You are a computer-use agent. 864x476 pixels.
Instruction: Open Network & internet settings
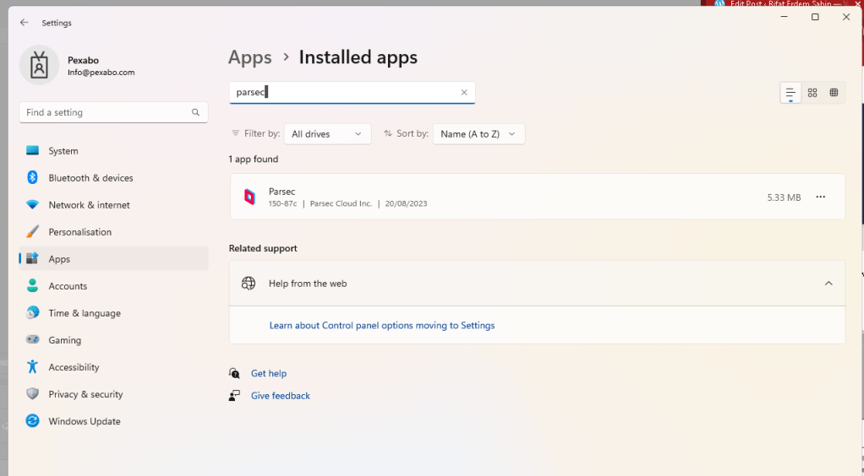pos(113,205)
